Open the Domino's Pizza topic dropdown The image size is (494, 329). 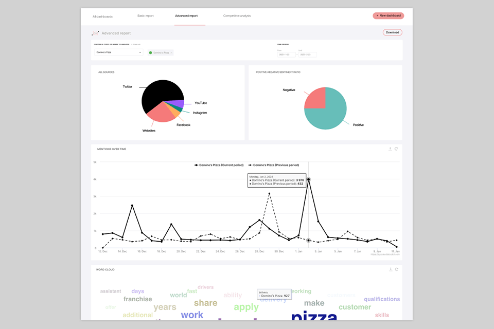pos(118,52)
